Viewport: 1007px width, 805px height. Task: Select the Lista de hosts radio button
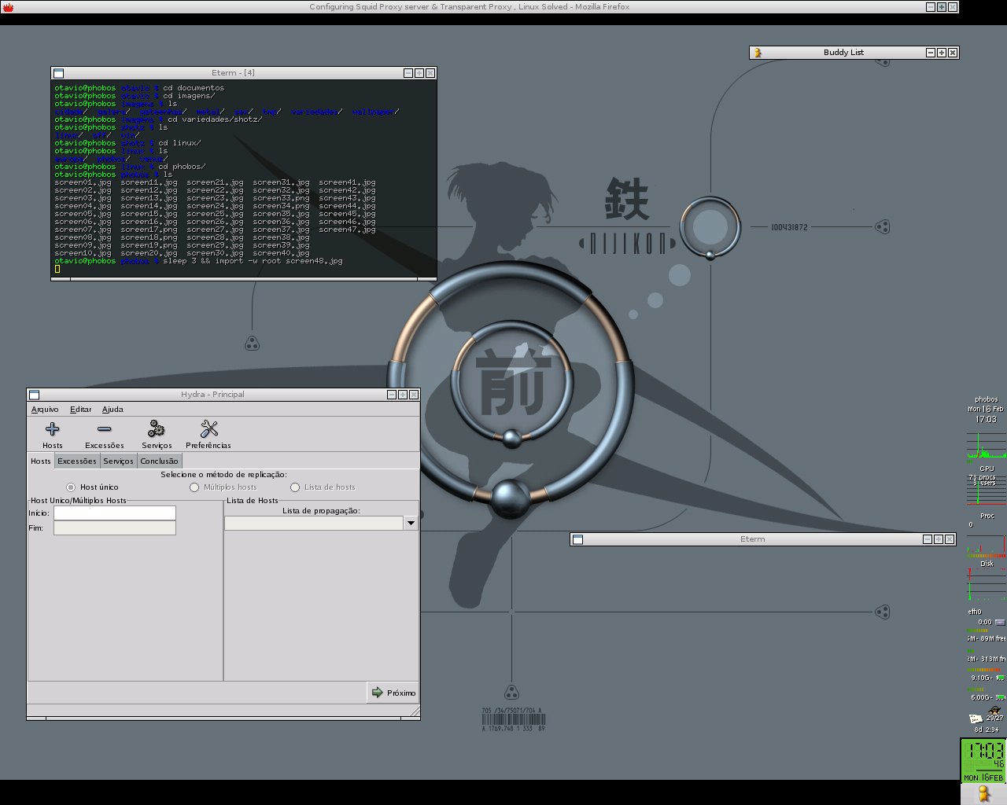pos(295,487)
